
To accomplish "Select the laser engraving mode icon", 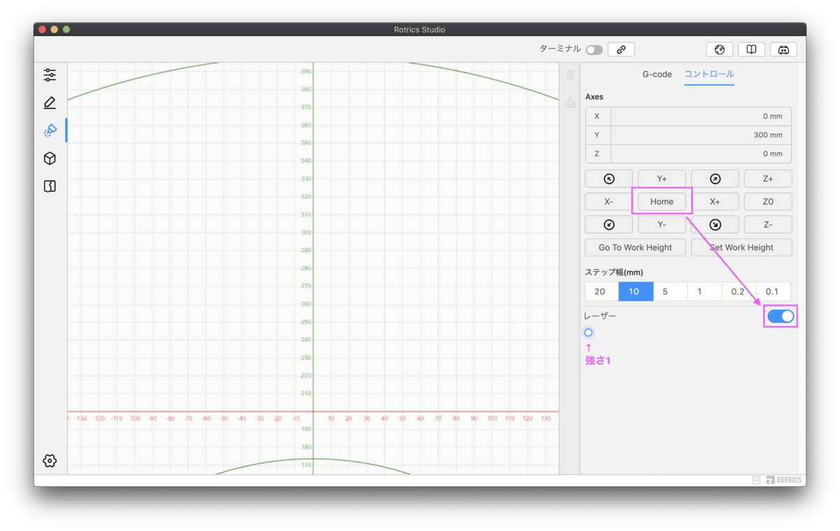I will (x=50, y=130).
